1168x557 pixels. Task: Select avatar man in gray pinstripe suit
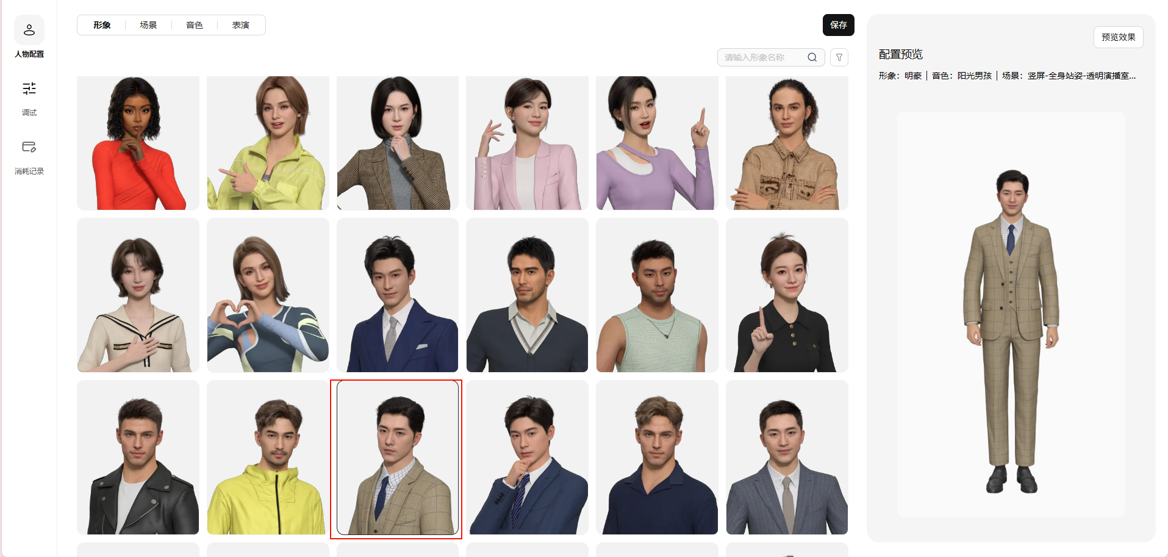click(787, 458)
